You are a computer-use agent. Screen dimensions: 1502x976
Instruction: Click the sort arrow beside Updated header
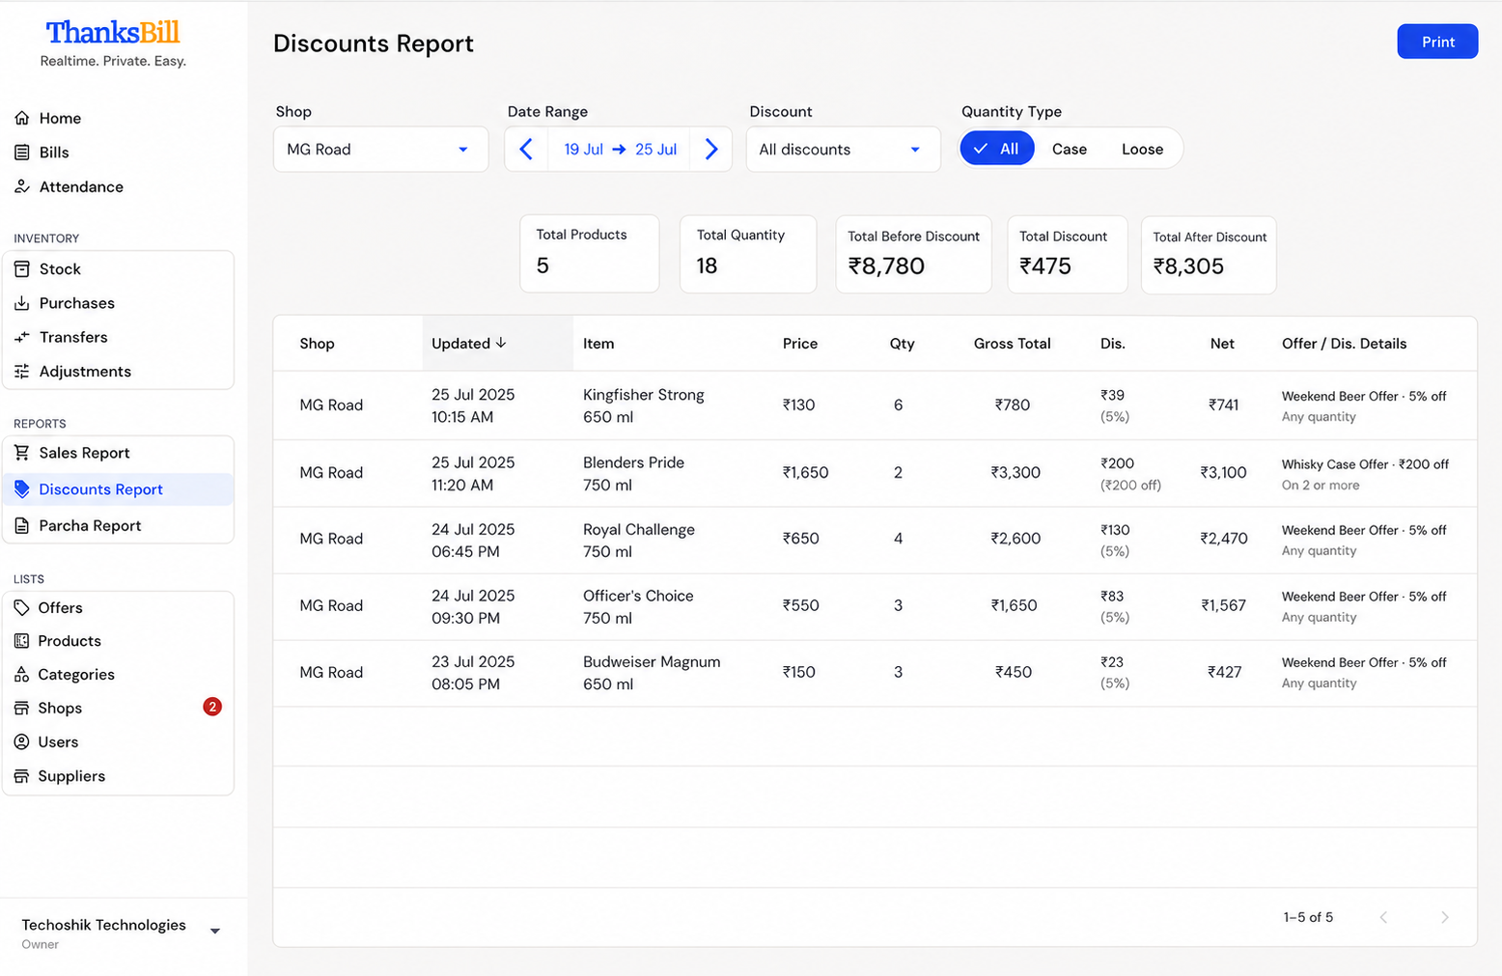(501, 343)
